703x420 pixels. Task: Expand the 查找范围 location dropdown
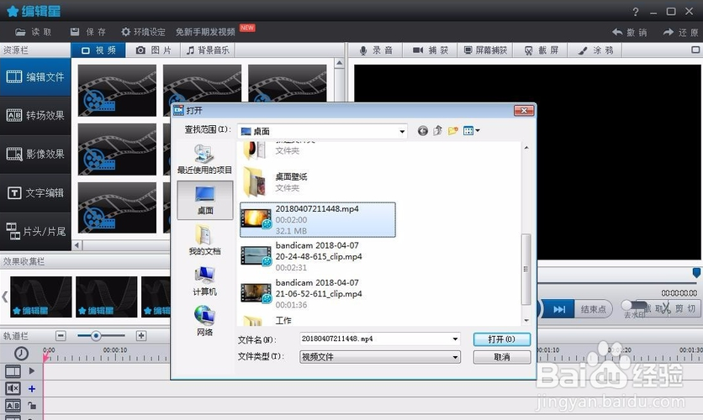402,131
